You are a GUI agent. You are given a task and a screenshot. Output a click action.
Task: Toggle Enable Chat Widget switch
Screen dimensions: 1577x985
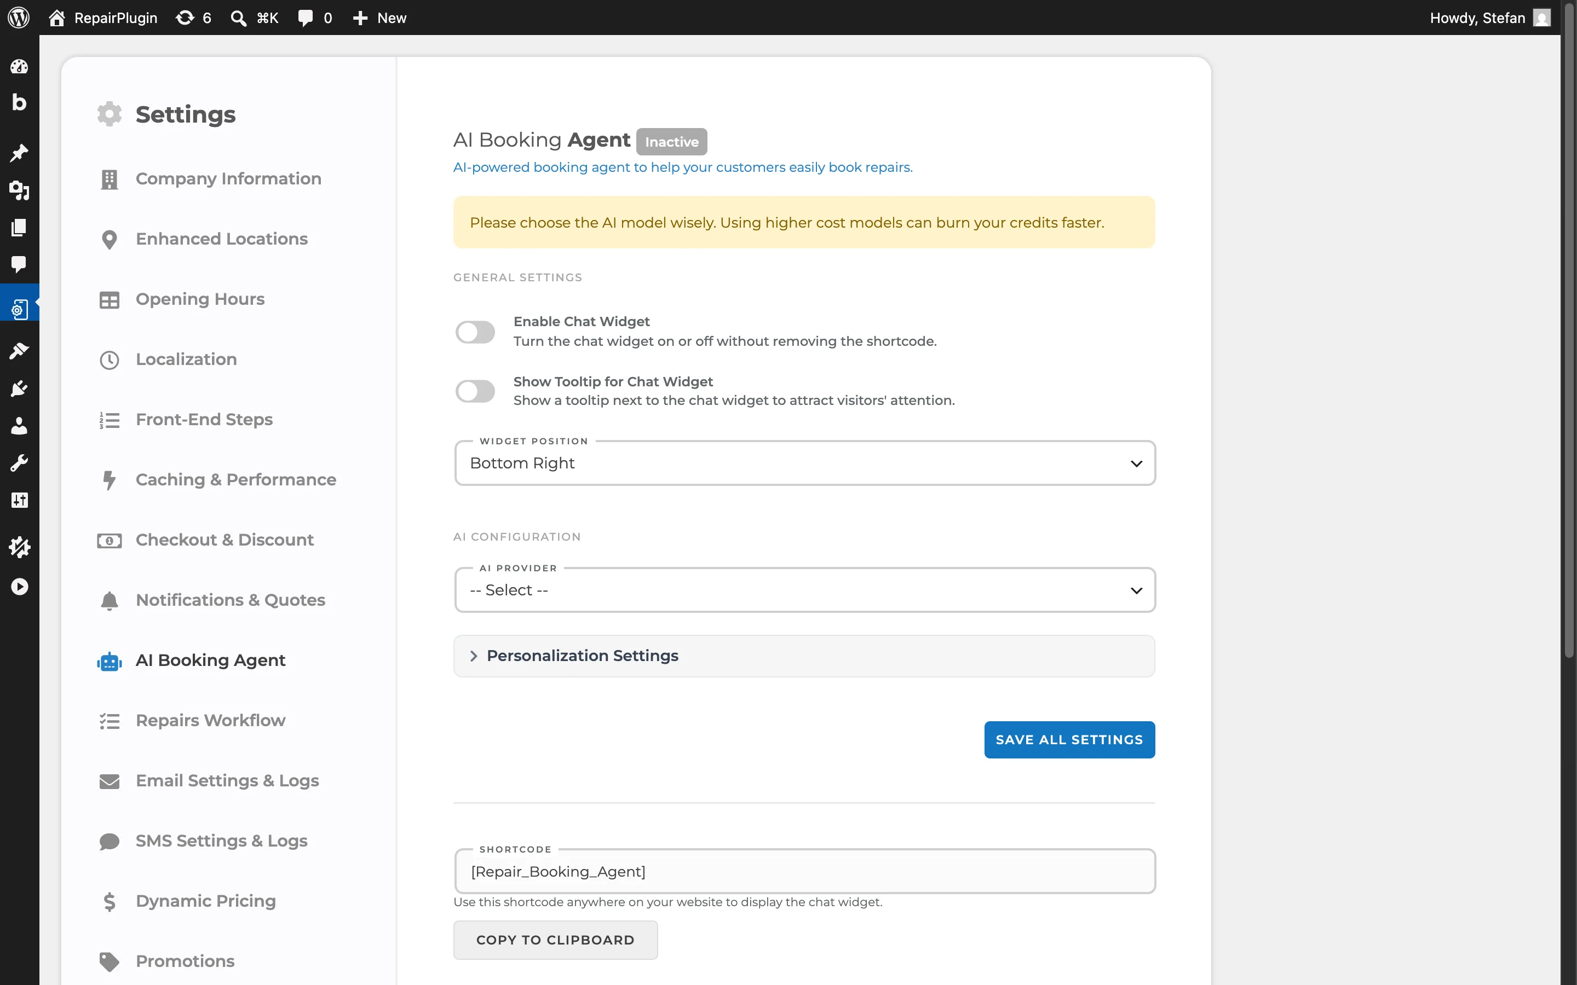click(475, 332)
